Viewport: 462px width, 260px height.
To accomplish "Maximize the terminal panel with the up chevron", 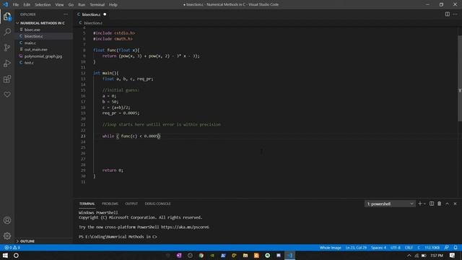I will pos(448,204).
